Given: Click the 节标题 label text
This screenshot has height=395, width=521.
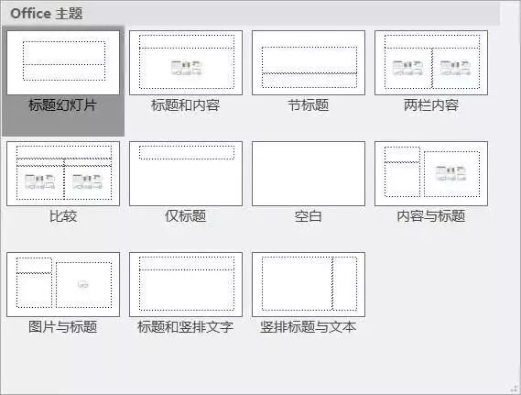Looking at the screenshot, I should tap(309, 105).
